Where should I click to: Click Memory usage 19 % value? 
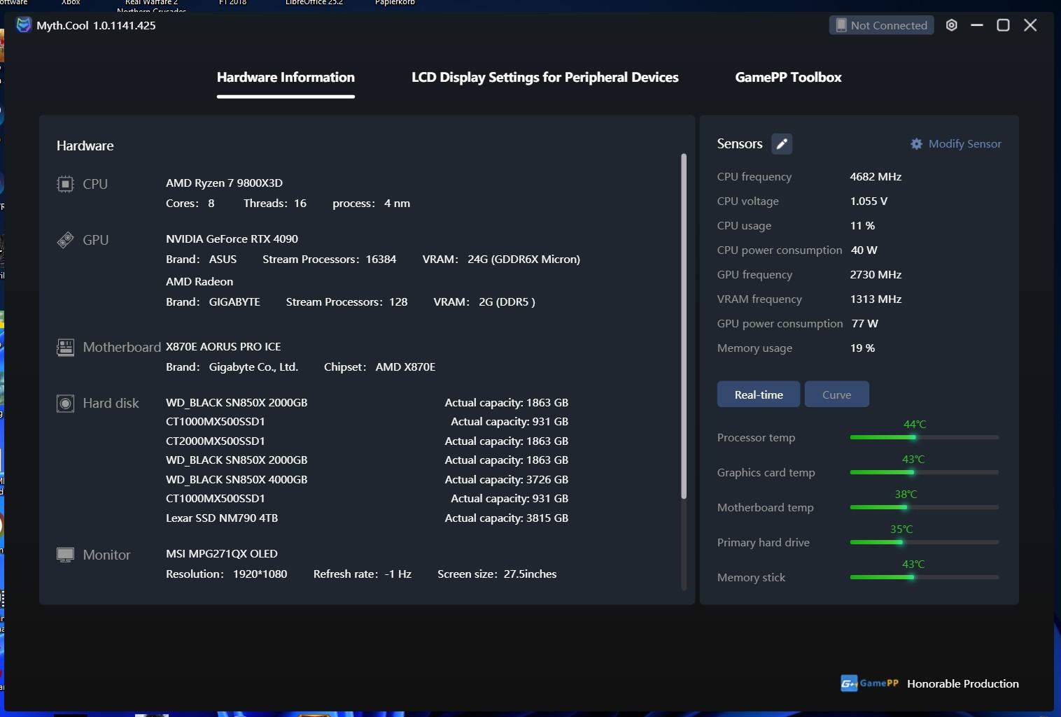[862, 348]
